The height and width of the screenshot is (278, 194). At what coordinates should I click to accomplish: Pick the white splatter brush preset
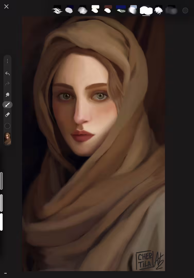[158, 10]
